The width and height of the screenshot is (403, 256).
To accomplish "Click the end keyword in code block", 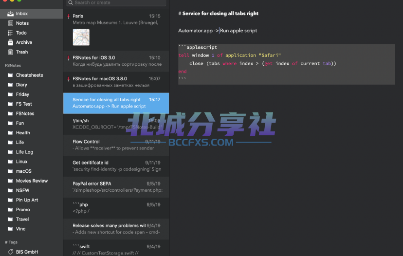I will (183, 72).
